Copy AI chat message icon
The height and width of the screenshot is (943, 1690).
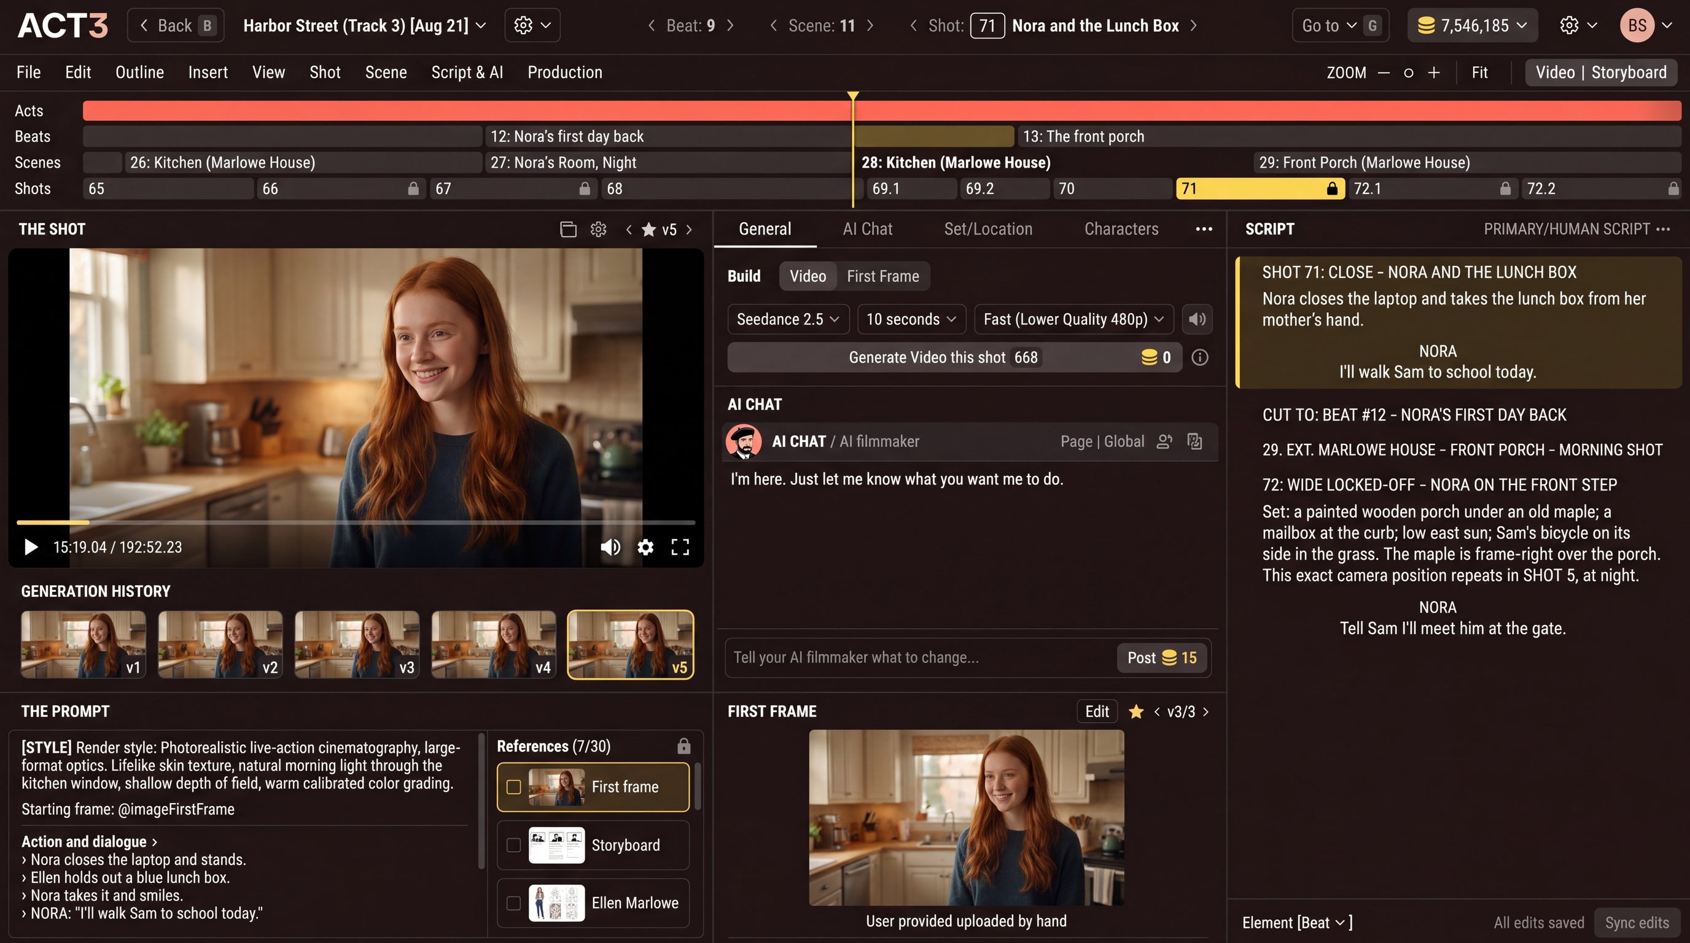tap(1194, 441)
